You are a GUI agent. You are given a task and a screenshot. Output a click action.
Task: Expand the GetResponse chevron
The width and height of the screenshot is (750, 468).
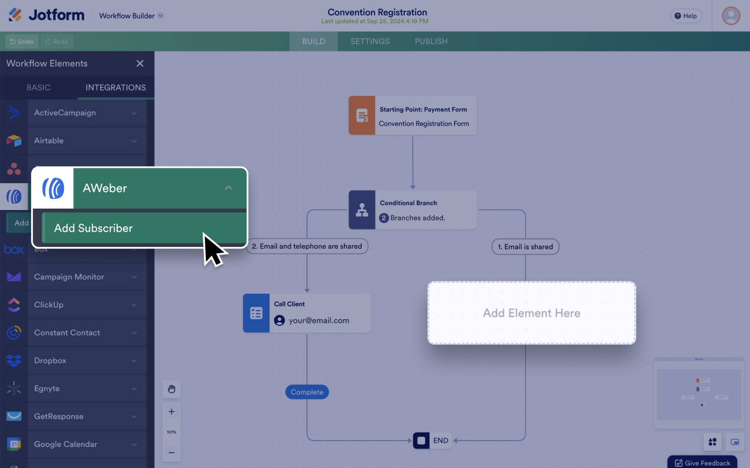pyautogui.click(x=134, y=417)
